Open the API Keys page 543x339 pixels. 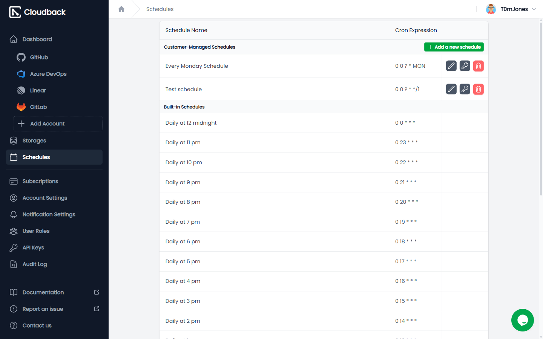pos(54,247)
